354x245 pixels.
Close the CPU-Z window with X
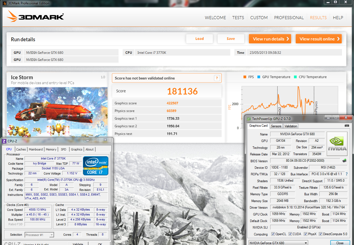pos(105,140)
